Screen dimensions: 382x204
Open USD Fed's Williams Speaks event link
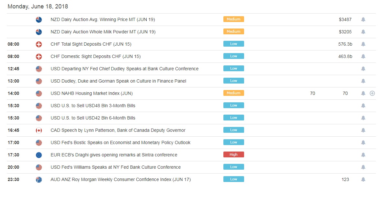click(x=116, y=167)
